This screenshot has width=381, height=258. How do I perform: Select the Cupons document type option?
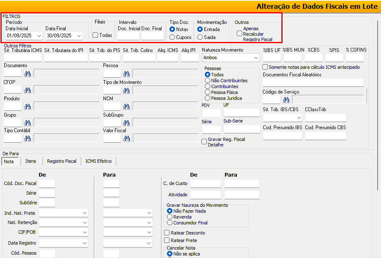[172, 37]
